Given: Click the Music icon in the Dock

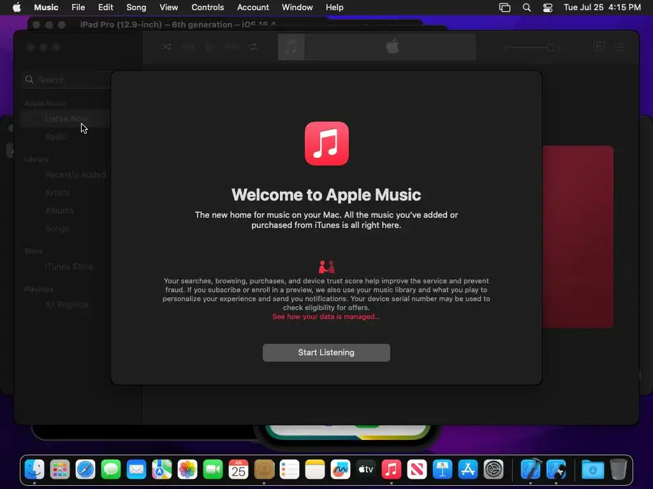Looking at the screenshot, I should point(392,470).
